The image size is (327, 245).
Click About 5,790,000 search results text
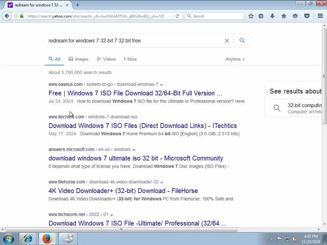pos(80,72)
